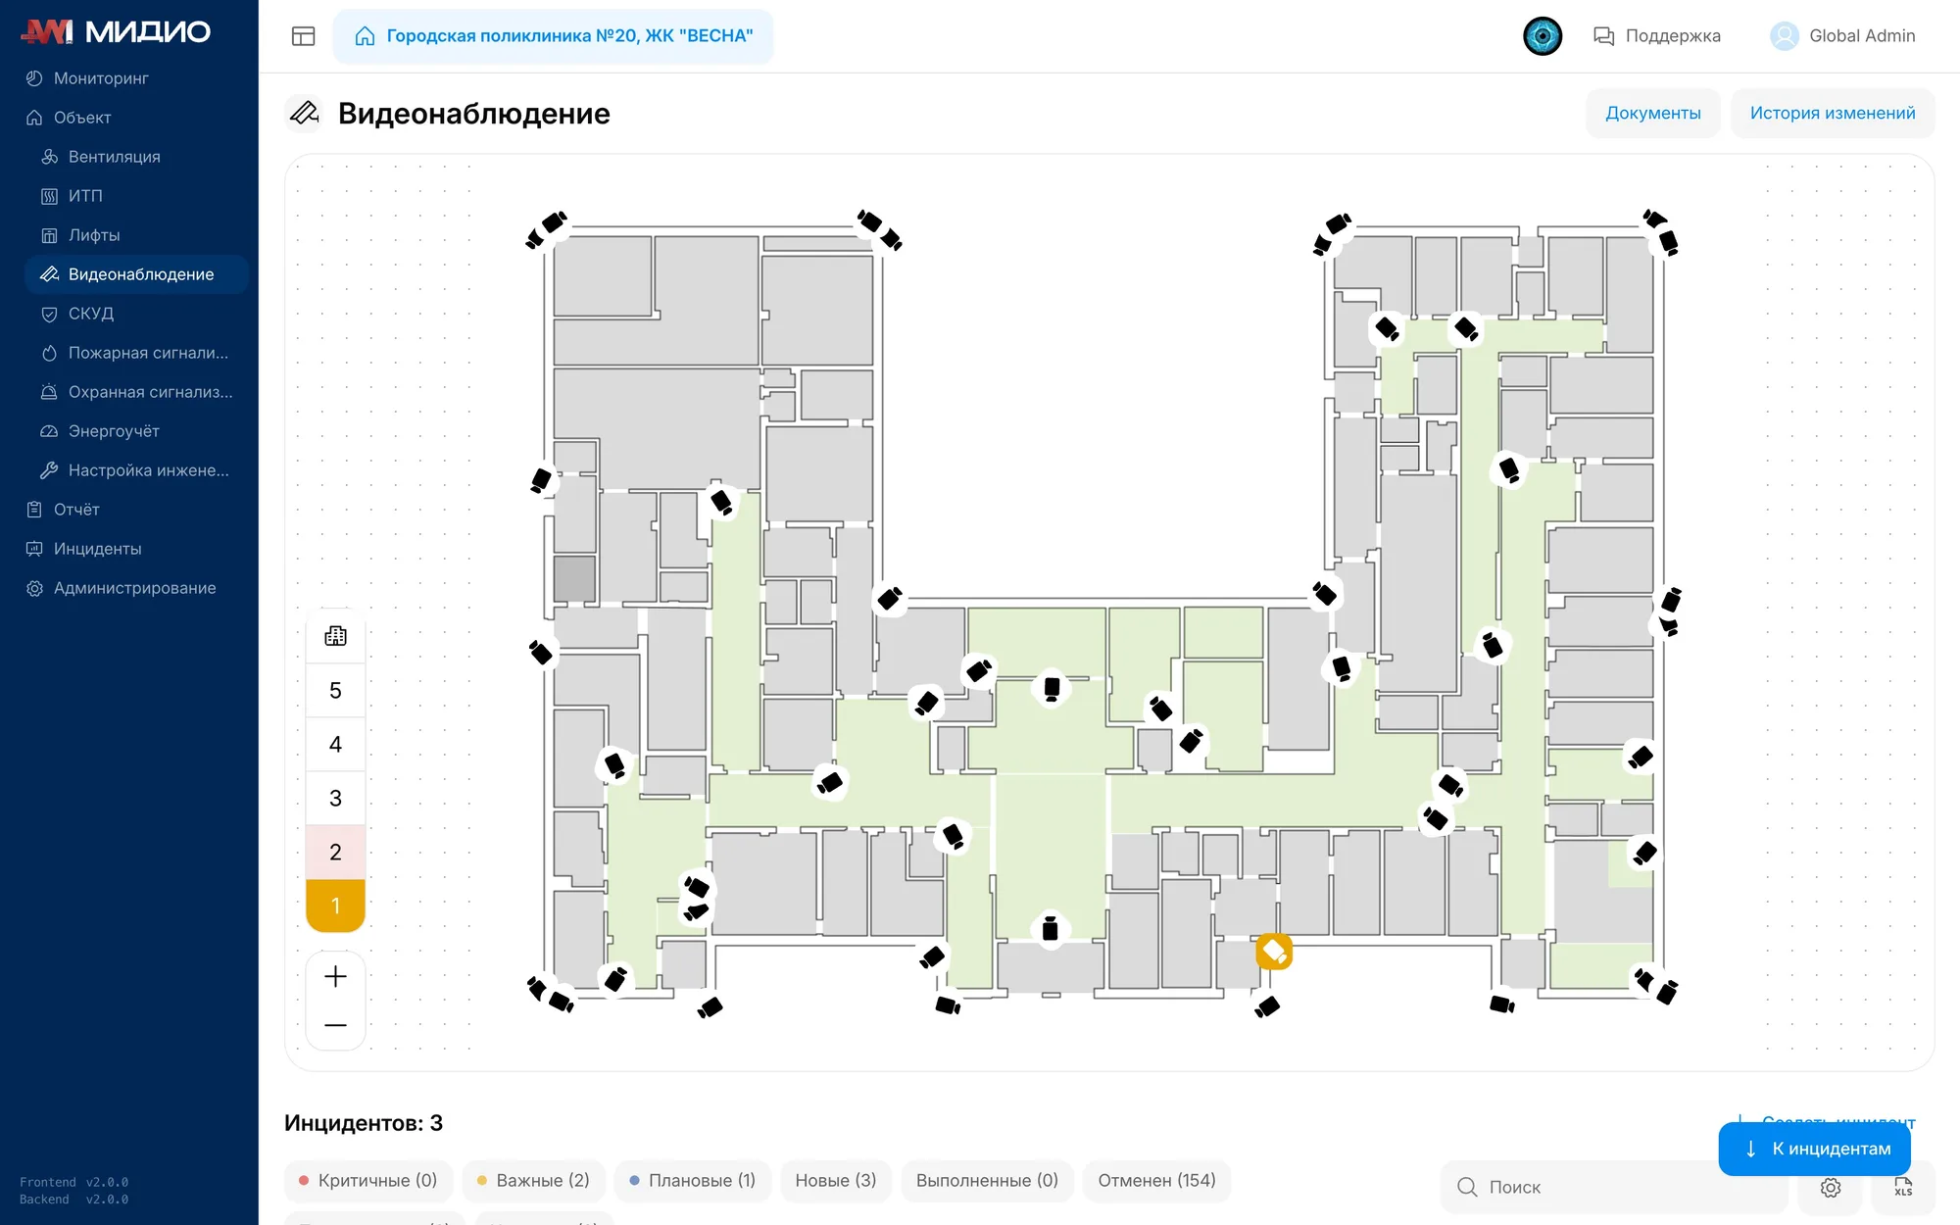Screen dimensions: 1960x1225
Task: Open Пожарная сигнализация section
Action: coord(137,353)
